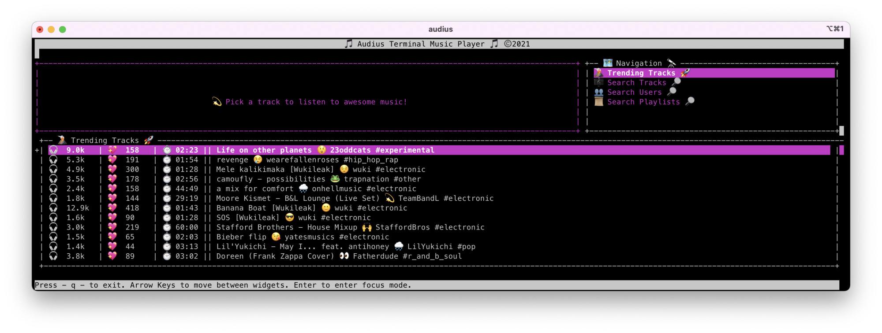Click the Navigation panel scrollbar marker
882x333 pixels.
pyautogui.click(x=841, y=131)
